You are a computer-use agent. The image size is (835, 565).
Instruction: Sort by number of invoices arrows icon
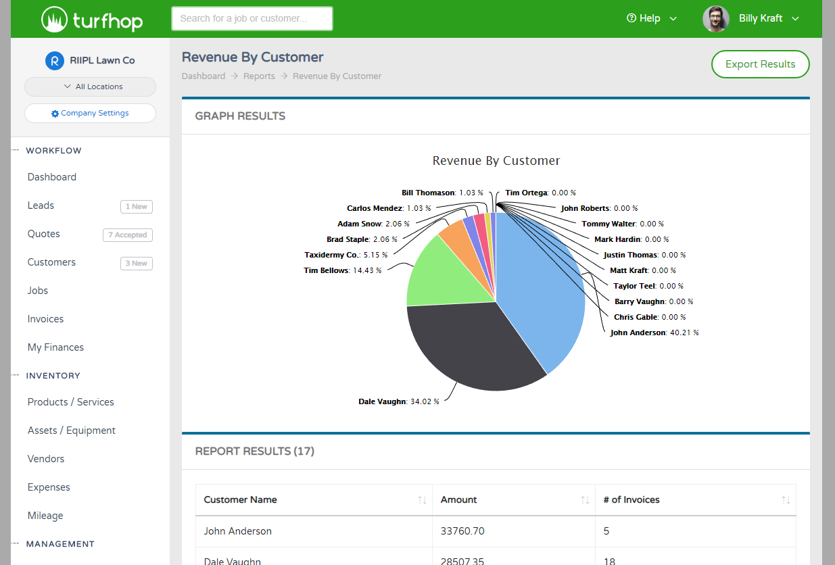pos(786,500)
